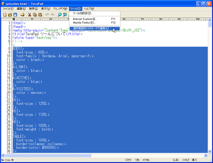Click the Find Next magnifier icon
This screenshot has height=163, width=213.
(65, 14)
